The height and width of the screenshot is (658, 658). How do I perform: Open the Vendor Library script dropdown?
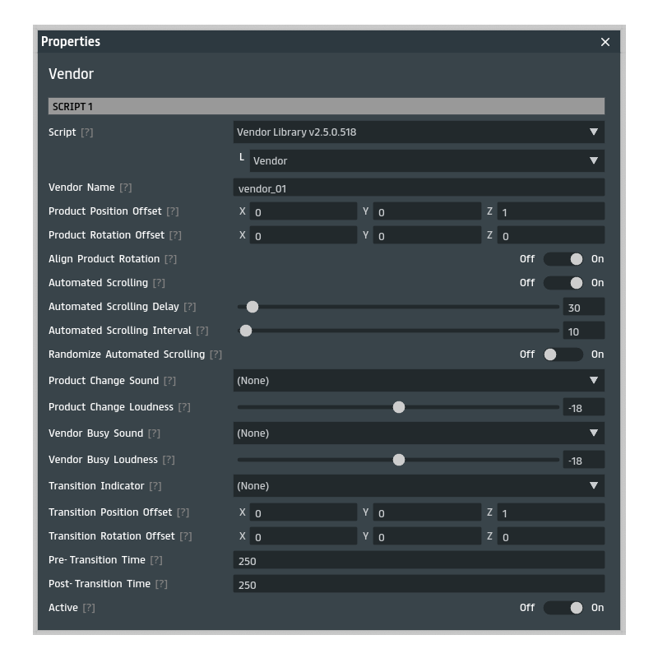419,132
